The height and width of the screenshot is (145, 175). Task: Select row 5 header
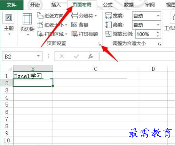point(6,104)
